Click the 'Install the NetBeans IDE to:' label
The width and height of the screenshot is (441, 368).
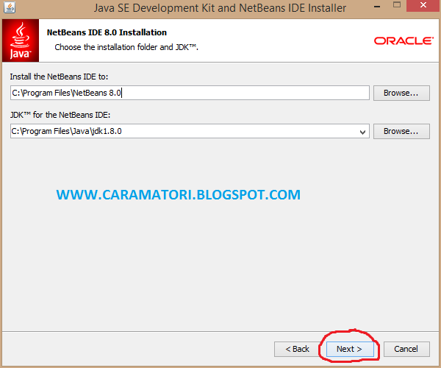click(x=59, y=77)
